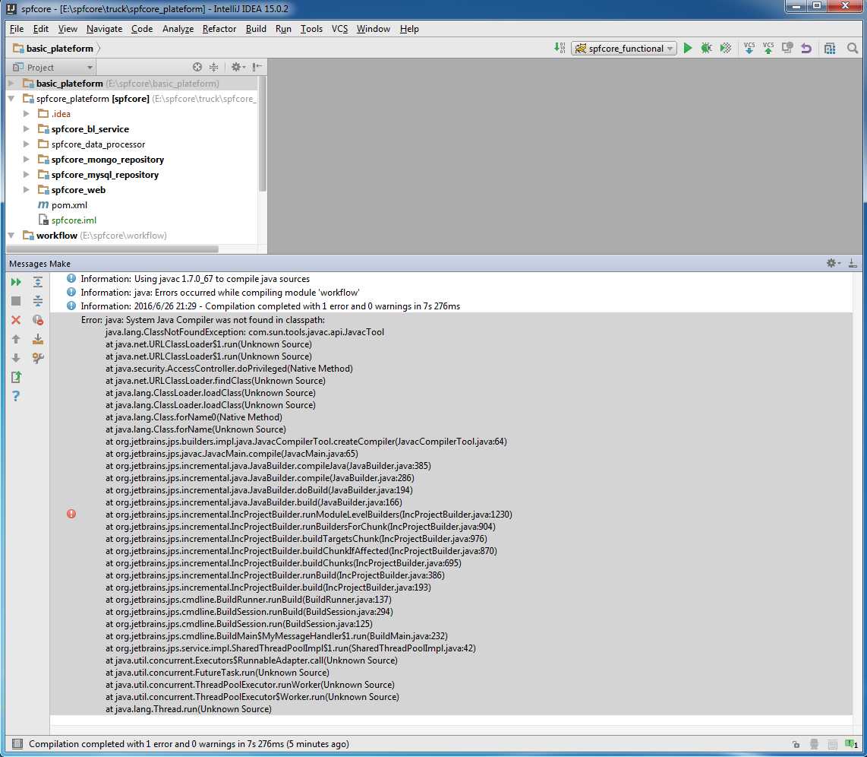Click Scroll from Source target icon in Project panel
The image size is (867, 757).
[197, 67]
